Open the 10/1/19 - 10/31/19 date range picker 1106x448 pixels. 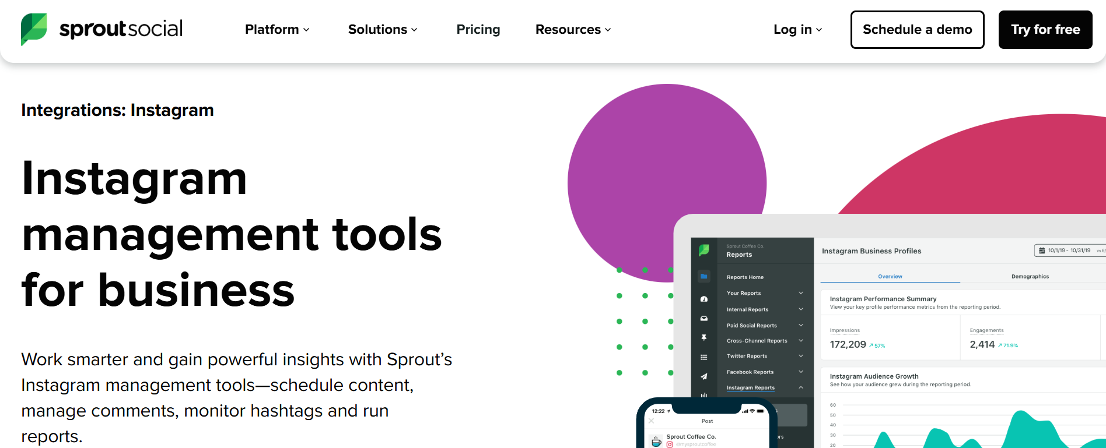click(x=1071, y=251)
